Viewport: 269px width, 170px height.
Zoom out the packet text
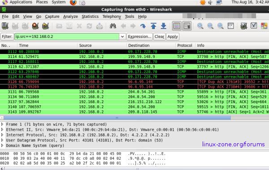click(x=210, y=26)
